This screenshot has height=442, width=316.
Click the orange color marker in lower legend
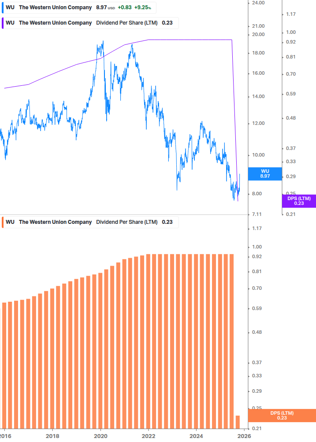point(3,222)
